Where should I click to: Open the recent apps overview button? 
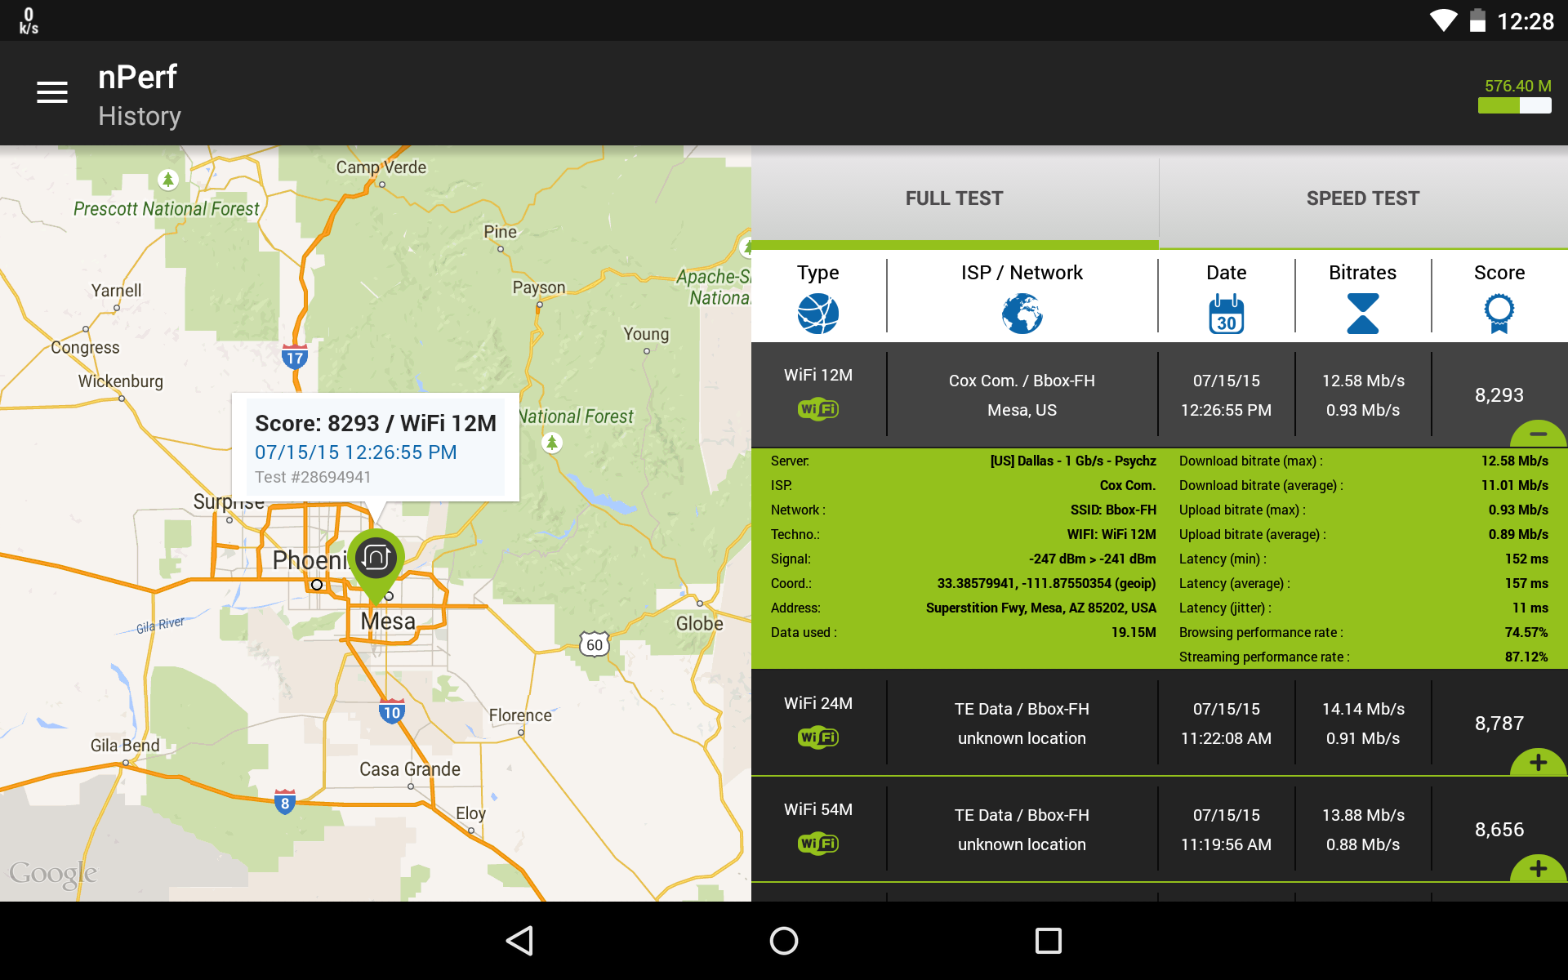coord(1048,941)
